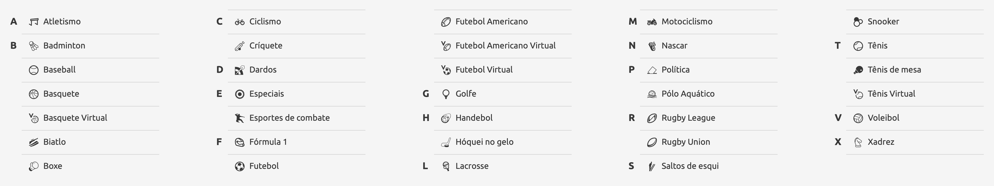Image resolution: width=994 pixels, height=186 pixels.
Task: Open the Pólo Aquático link
Action: (x=708, y=94)
